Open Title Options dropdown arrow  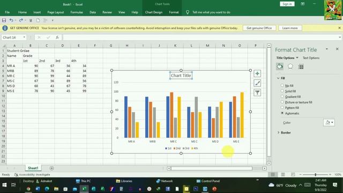pos(297,58)
